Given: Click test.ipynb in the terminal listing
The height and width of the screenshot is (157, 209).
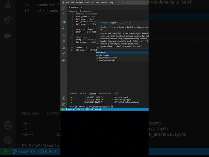Looking at the screenshot, I should pos(123,97).
